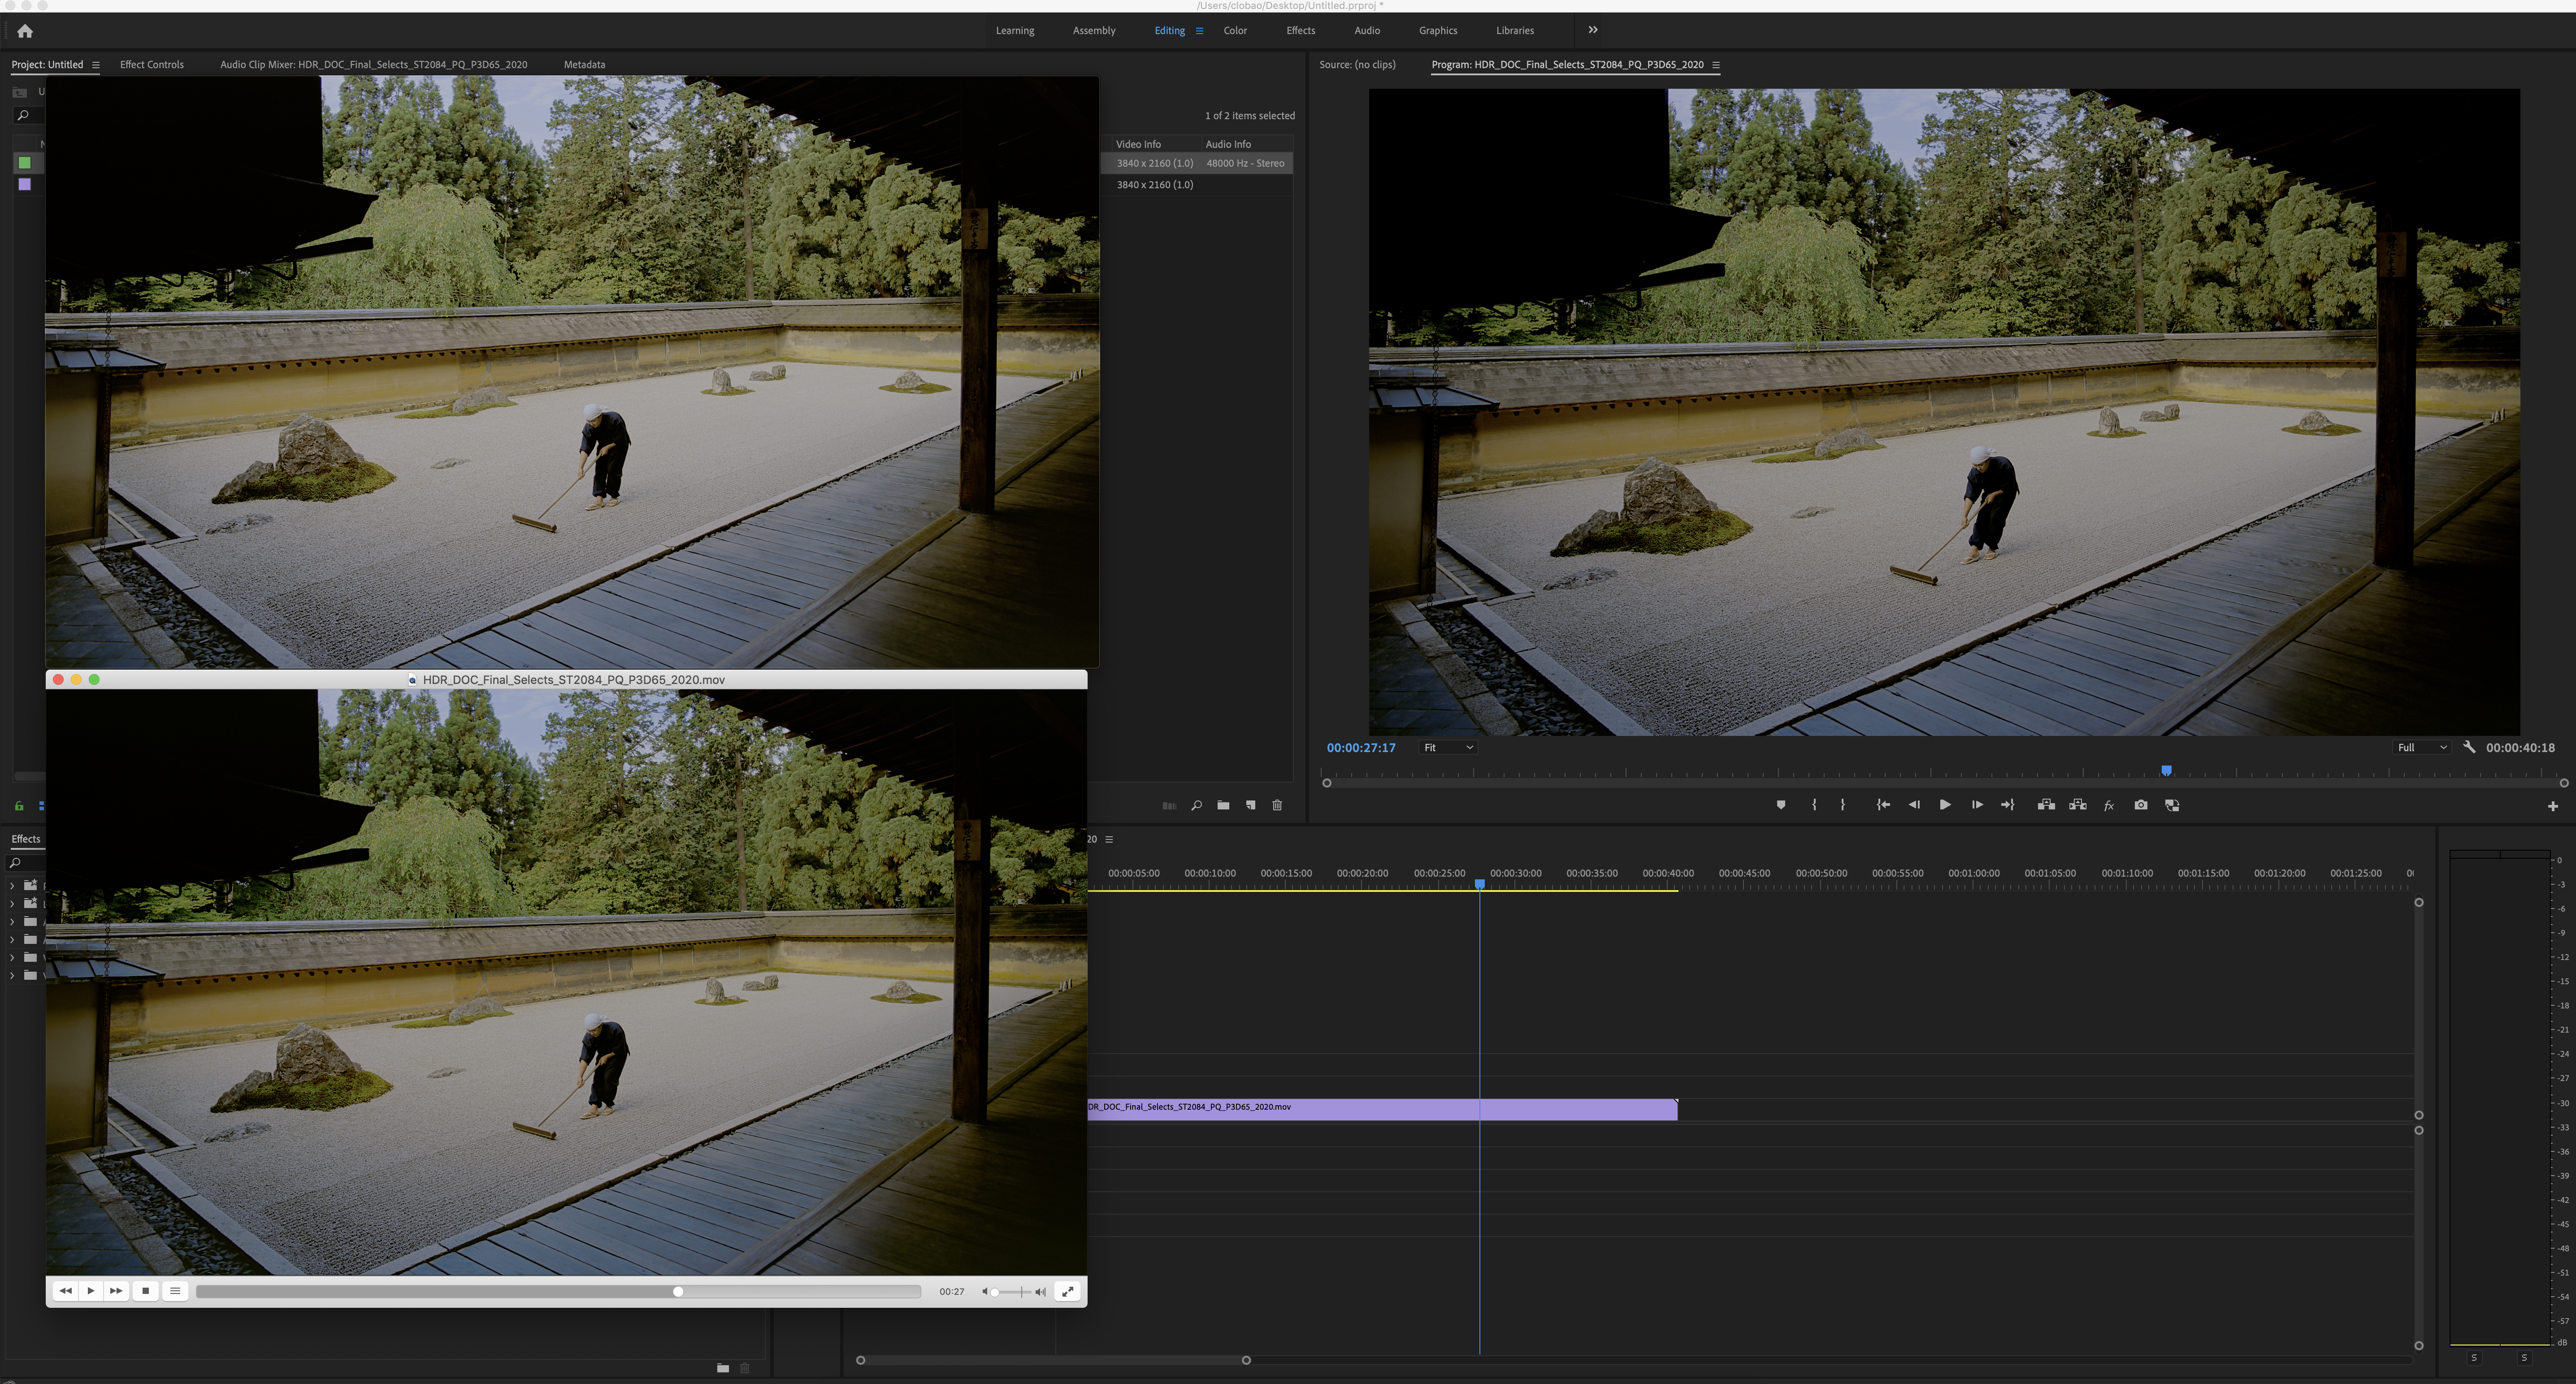Toggle the Comparison View button
This screenshot has width=2576, height=1384.
click(x=2172, y=805)
